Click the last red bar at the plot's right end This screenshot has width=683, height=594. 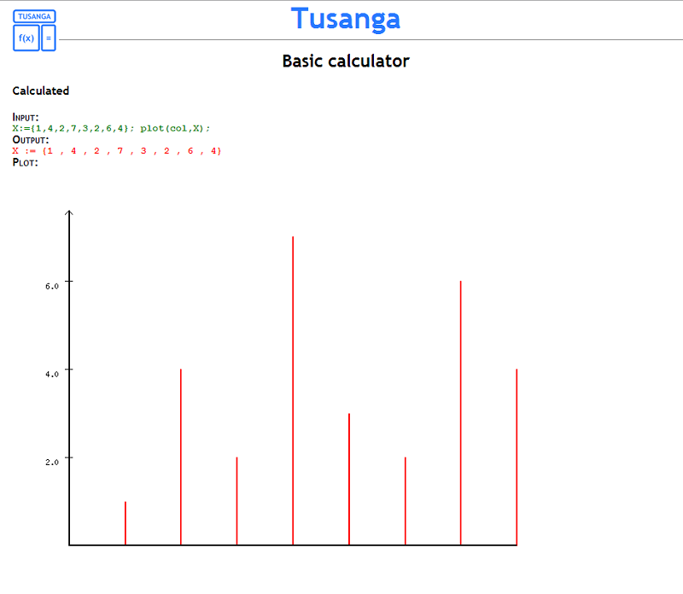click(x=517, y=457)
